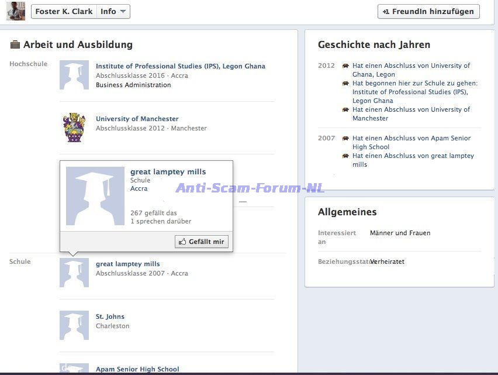Click the Institute of Professional Studies school icon

point(74,75)
